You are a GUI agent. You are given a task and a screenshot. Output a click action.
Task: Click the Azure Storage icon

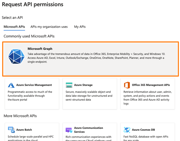point(69,85)
